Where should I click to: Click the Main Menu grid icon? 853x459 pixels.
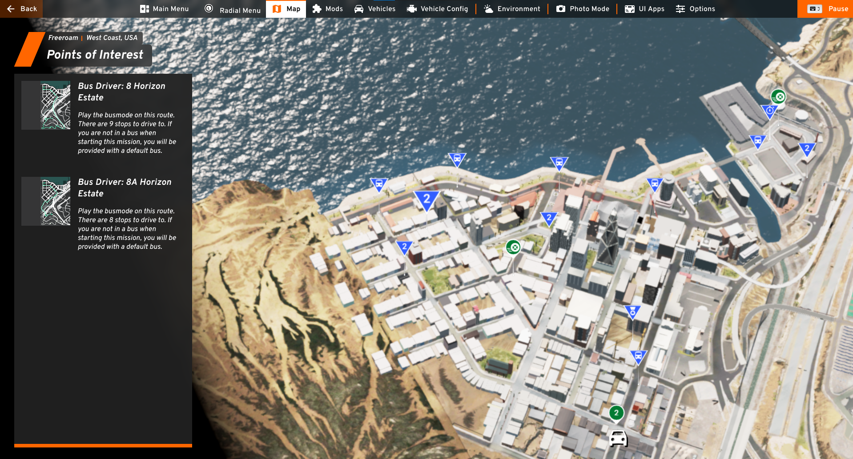pyautogui.click(x=145, y=9)
